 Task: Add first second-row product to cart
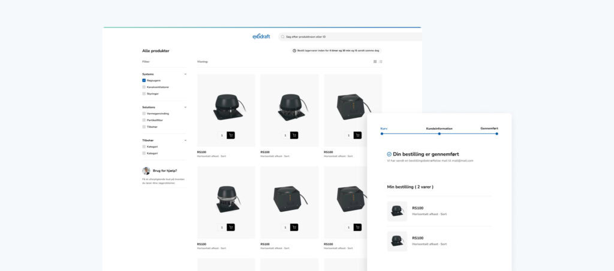tap(231, 227)
